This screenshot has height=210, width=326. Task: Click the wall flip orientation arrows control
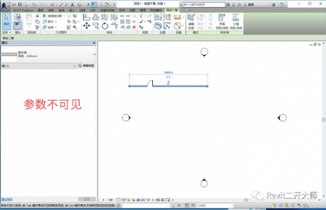pos(168,83)
